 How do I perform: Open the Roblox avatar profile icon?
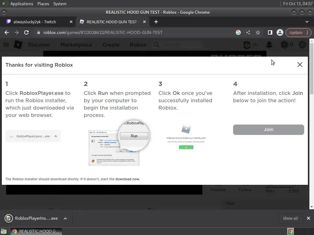pos(247,45)
